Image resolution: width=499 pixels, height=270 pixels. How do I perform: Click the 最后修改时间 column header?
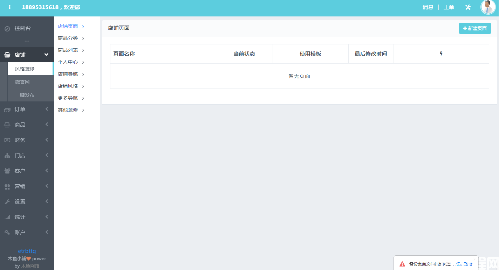[x=371, y=54]
